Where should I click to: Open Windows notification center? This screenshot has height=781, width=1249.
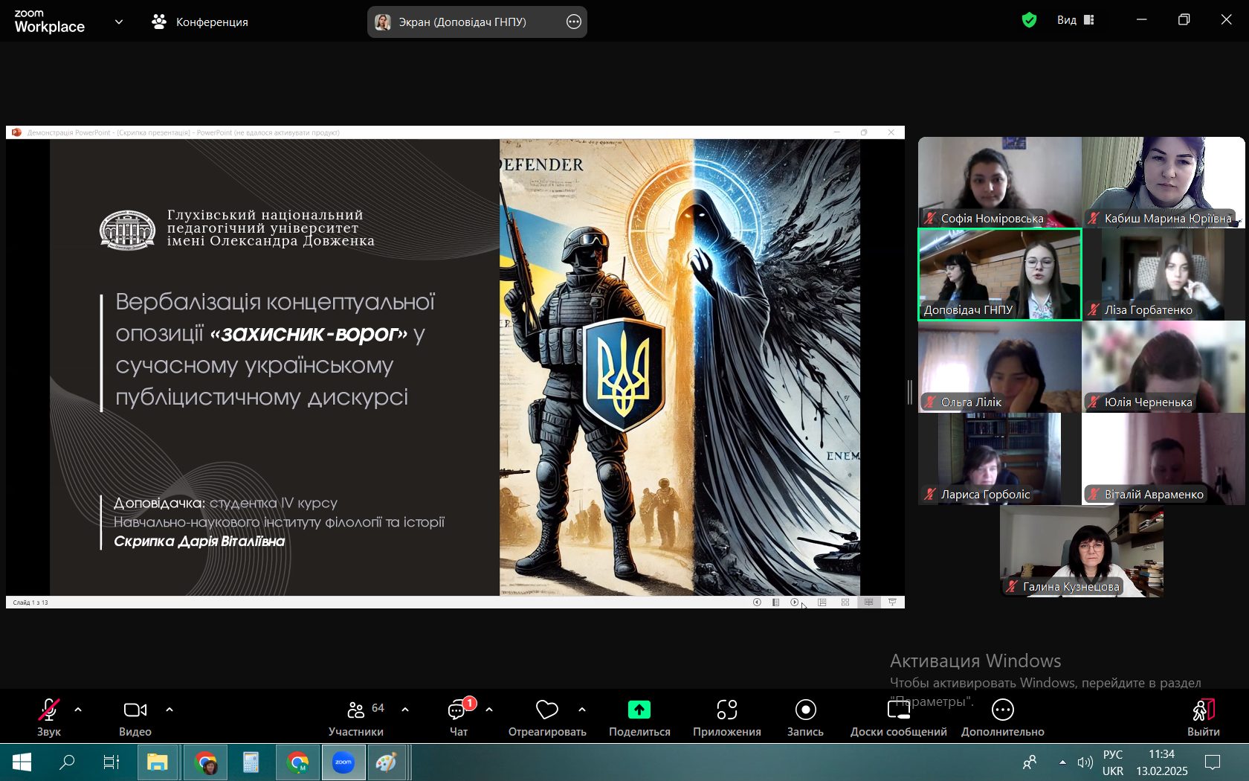(1213, 762)
